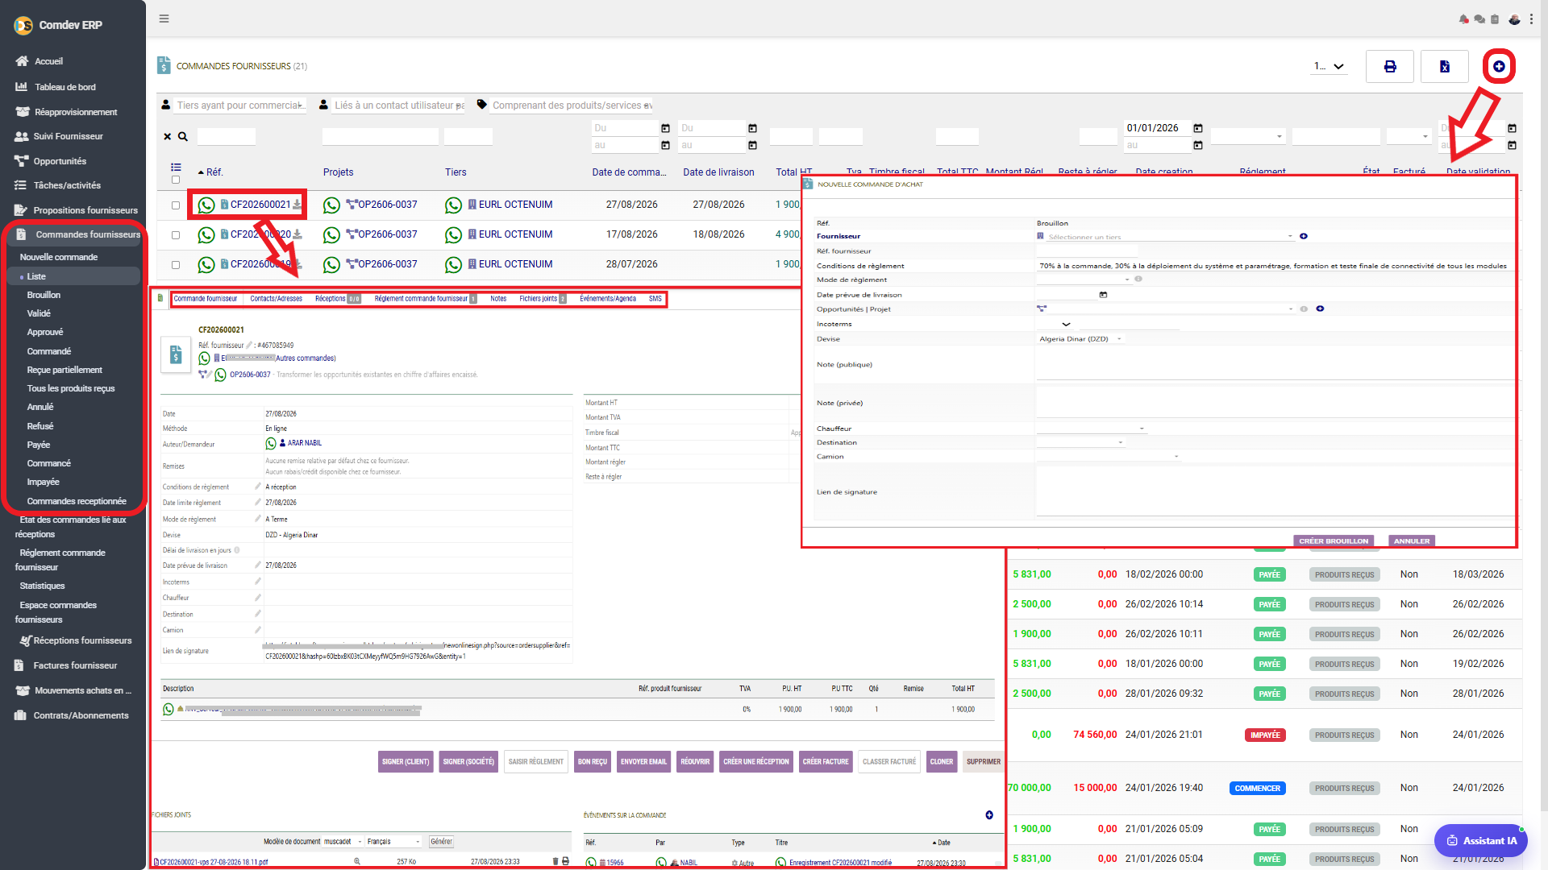1548x870 pixels.
Task: Click the CLONER button
Action: (941, 762)
